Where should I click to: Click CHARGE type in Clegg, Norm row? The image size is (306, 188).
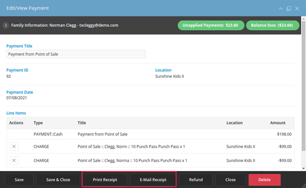pyautogui.click(x=41, y=146)
